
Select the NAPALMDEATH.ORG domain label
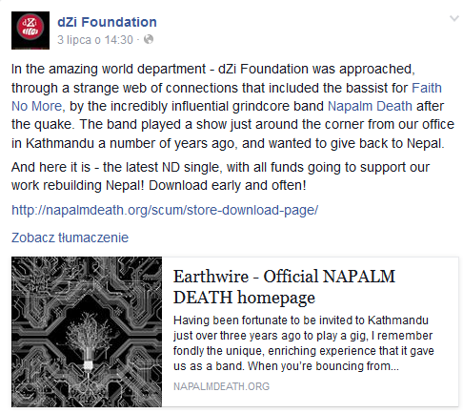pyautogui.click(x=221, y=386)
